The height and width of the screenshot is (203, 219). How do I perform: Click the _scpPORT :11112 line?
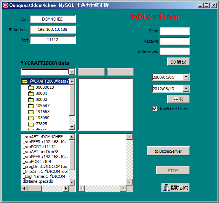[x=39, y=147]
